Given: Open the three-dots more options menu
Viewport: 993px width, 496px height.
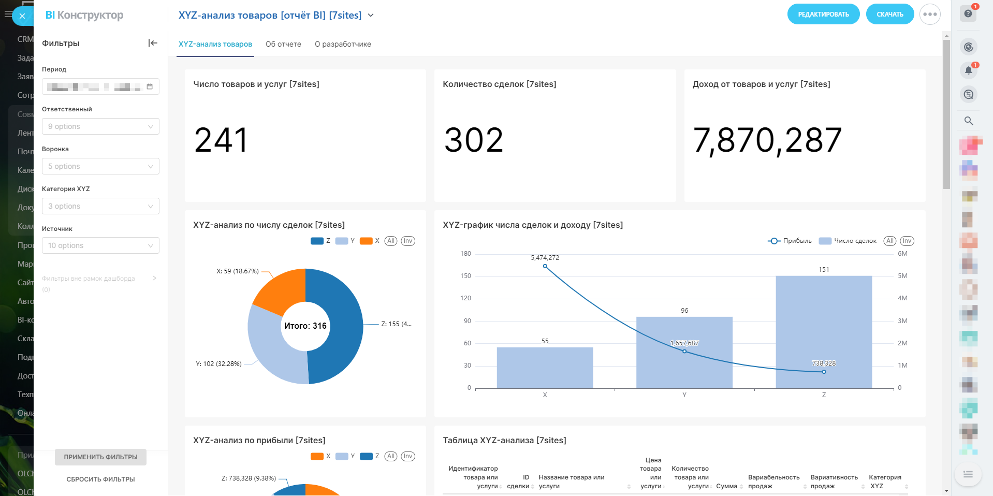Looking at the screenshot, I should point(930,14).
